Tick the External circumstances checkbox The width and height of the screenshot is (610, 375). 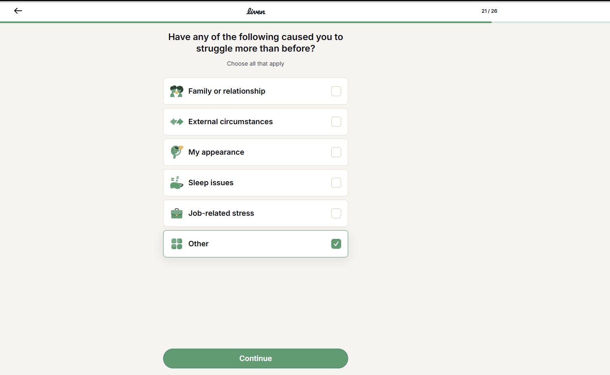[x=336, y=122]
